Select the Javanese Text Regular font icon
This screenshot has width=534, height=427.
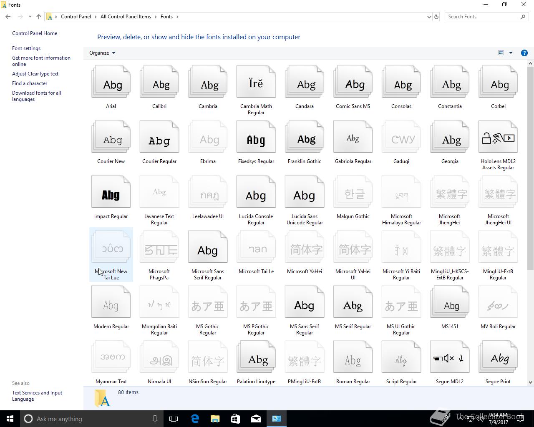tap(159, 192)
